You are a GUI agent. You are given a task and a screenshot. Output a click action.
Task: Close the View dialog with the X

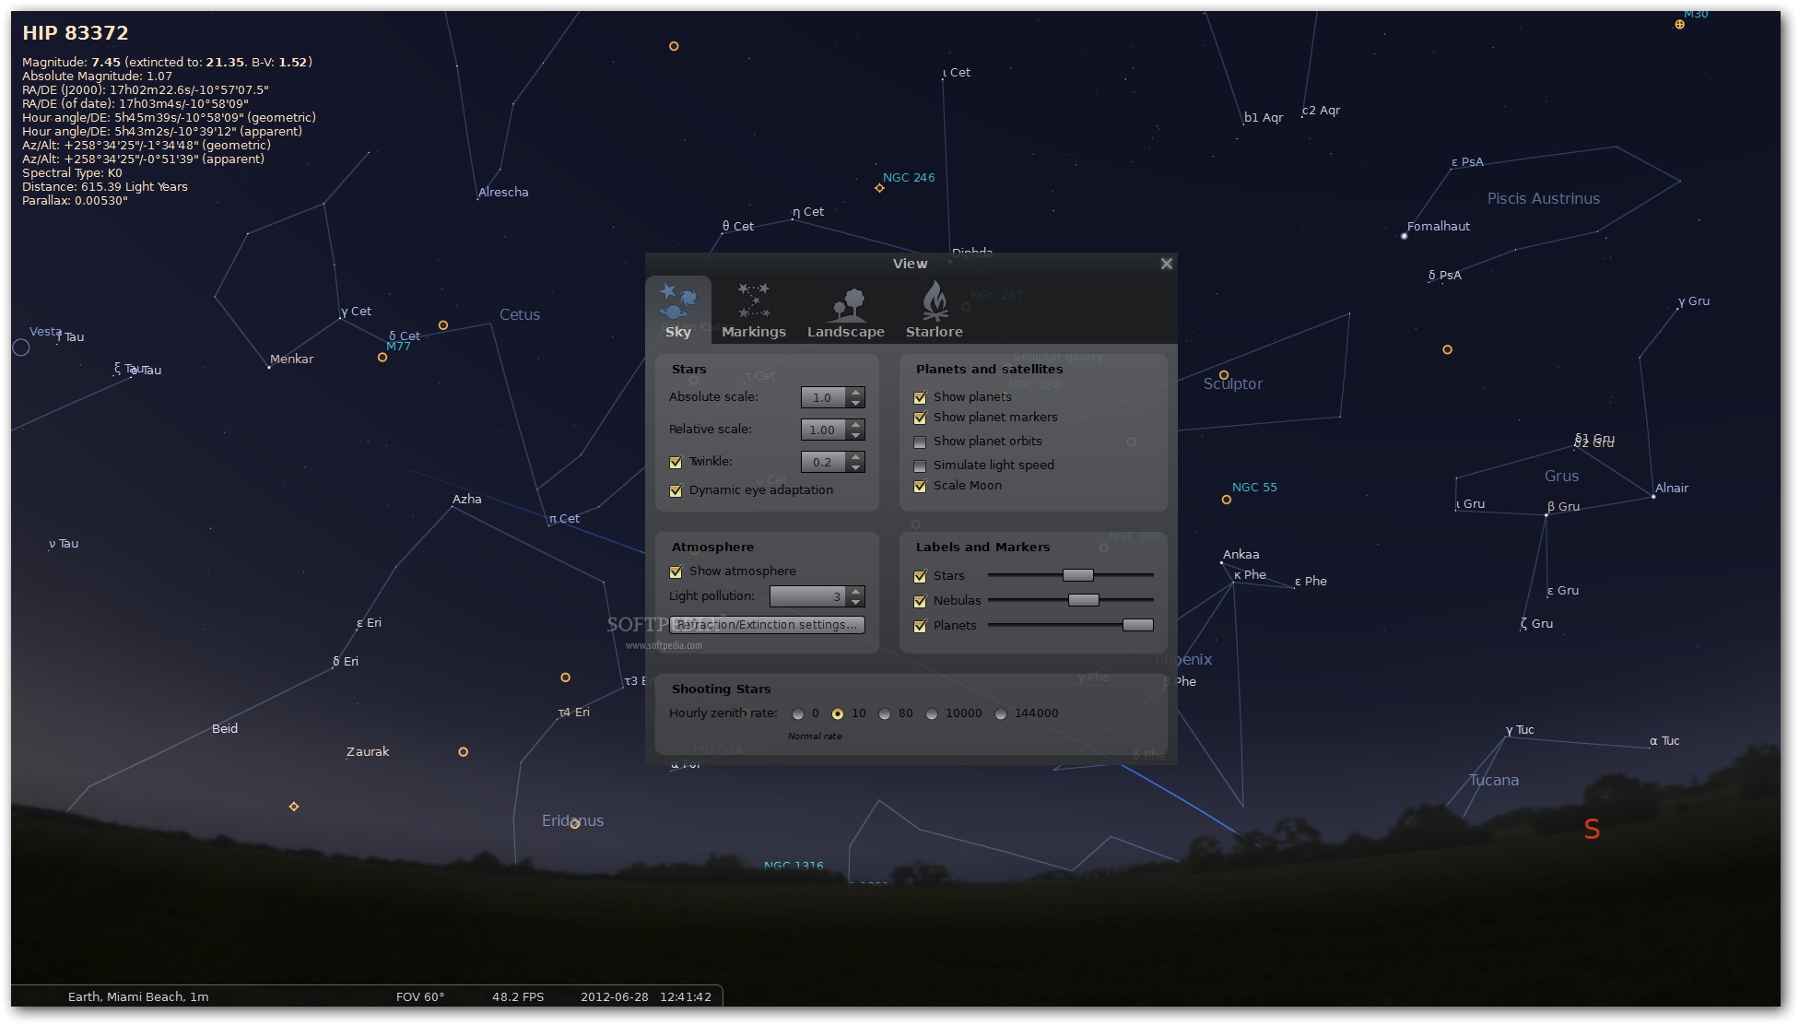pyautogui.click(x=1166, y=264)
